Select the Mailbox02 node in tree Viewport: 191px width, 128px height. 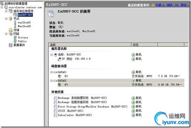click(24, 26)
